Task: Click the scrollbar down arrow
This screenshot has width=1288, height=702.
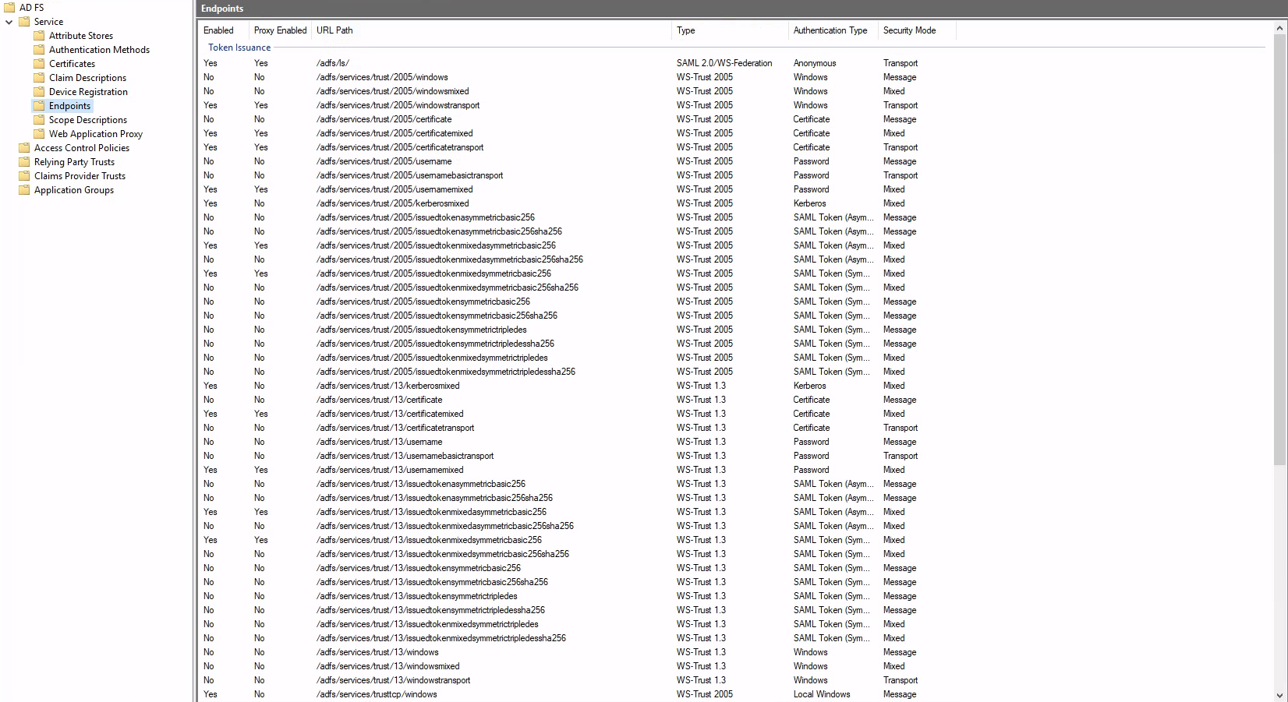Action: coord(1279,695)
